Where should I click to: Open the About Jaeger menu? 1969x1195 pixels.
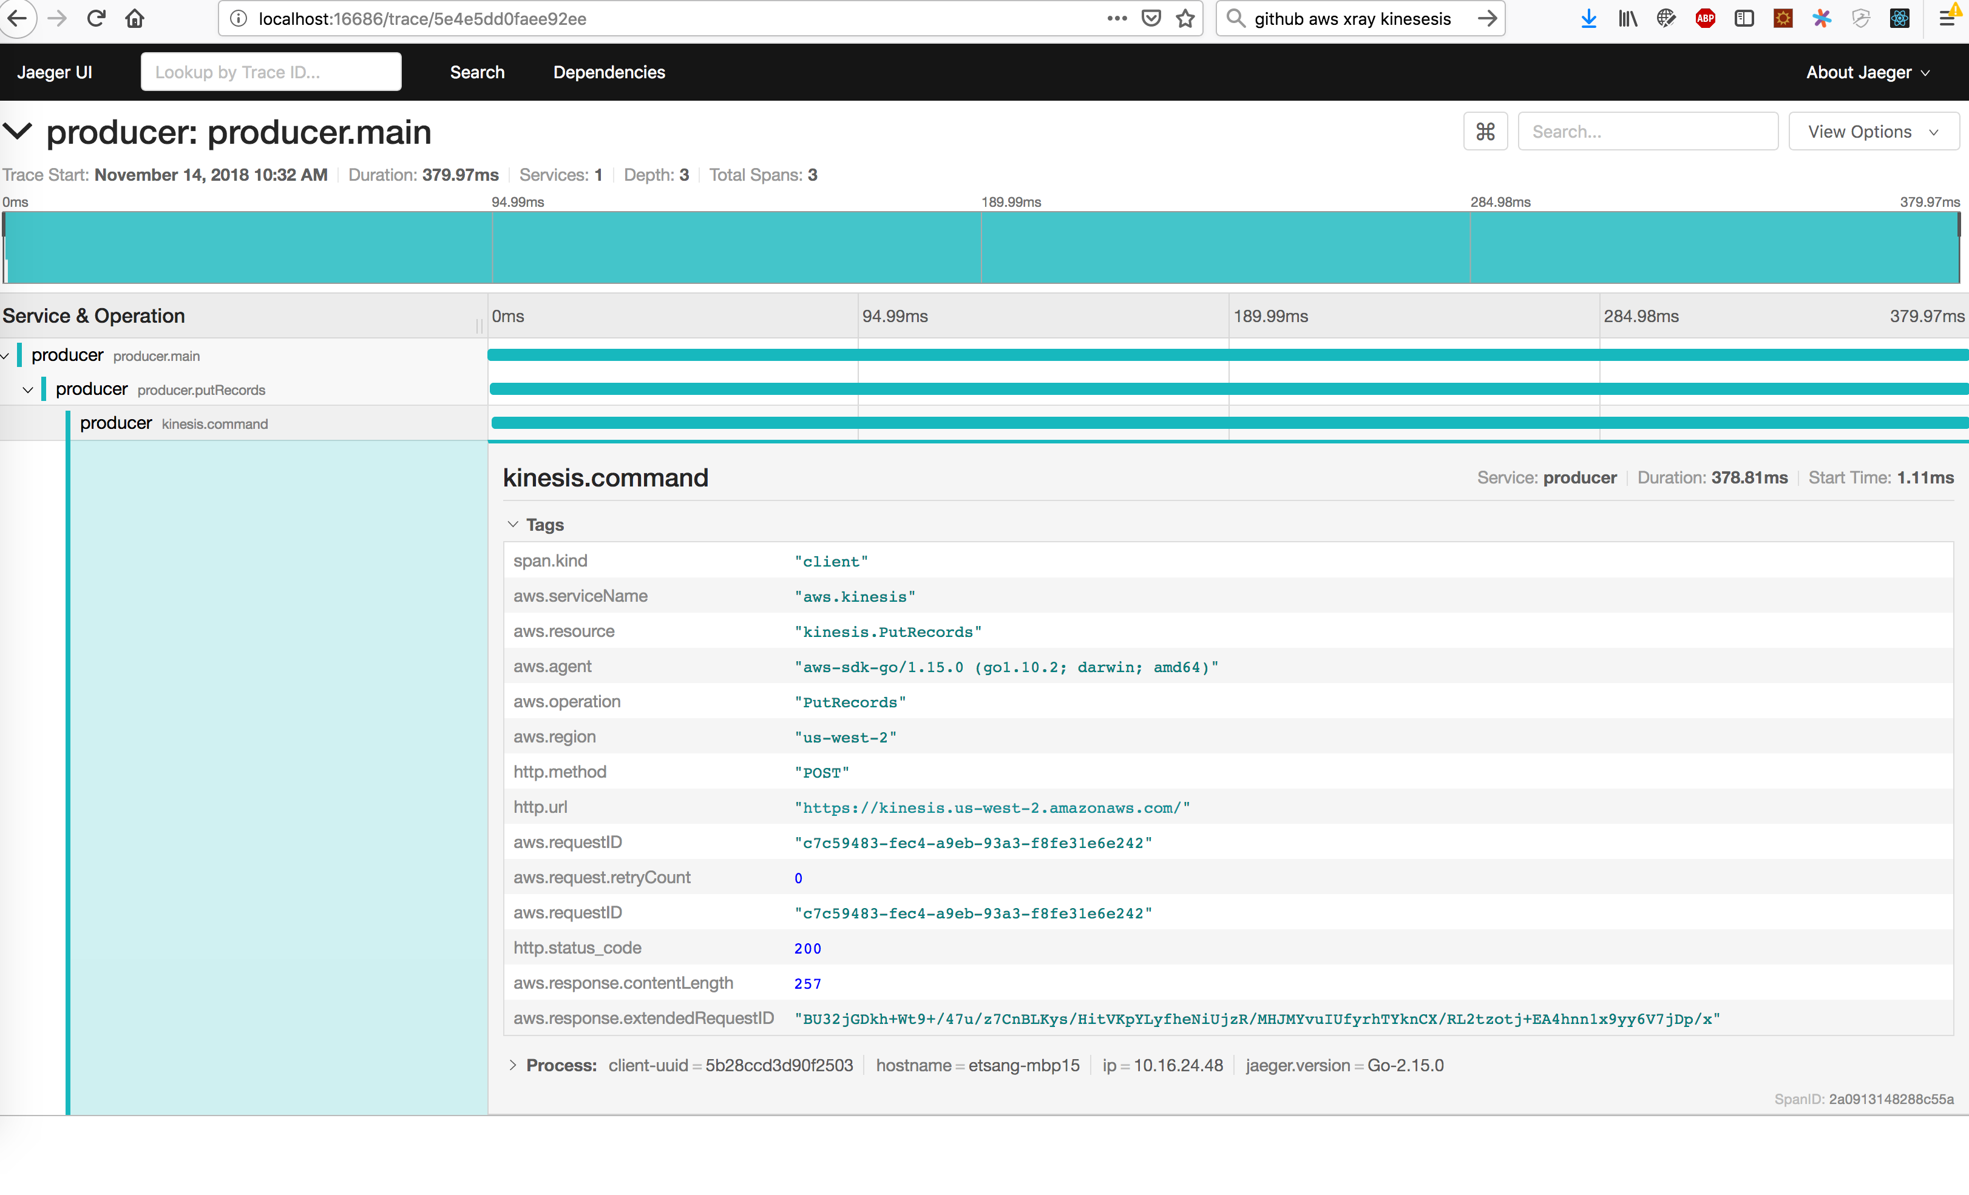(x=1868, y=72)
